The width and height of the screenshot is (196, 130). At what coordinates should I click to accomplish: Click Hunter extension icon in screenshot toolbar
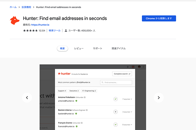coord(133,67)
